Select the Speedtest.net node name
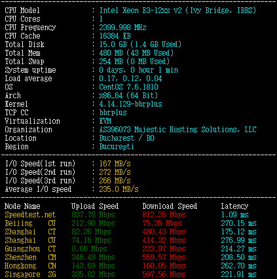Screen dimensions: 277x279 coord(30,215)
